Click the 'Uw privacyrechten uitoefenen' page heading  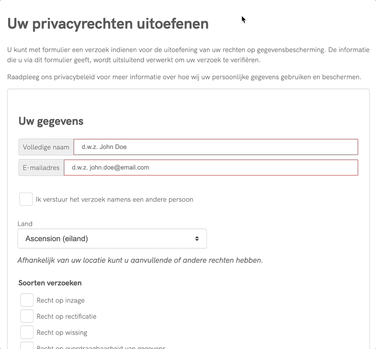(x=108, y=24)
